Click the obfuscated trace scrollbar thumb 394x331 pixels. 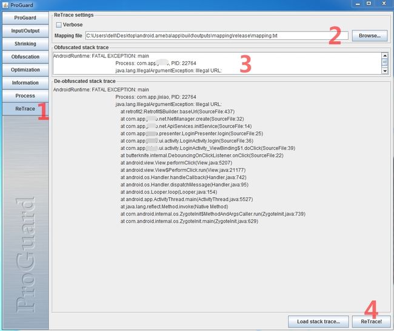pyautogui.click(x=385, y=62)
